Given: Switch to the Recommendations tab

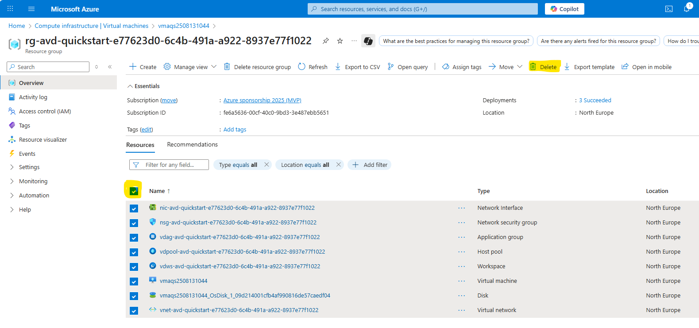Looking at the screenshot, I should pyautogui.click(x=192, y=144).
